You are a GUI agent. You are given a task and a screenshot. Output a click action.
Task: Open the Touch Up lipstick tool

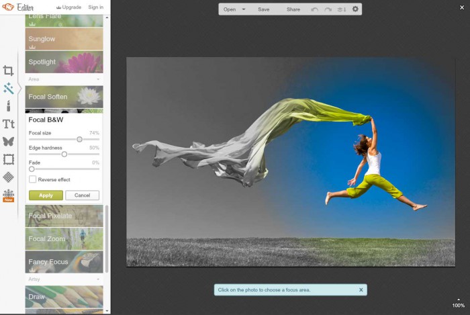pyautogui.click(x=8, y=106)
